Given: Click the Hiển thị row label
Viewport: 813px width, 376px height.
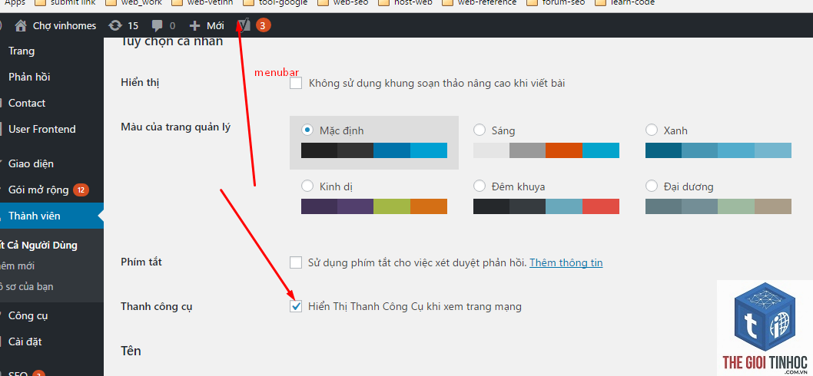Looking at the screenshot, I should tap(140, 83).
